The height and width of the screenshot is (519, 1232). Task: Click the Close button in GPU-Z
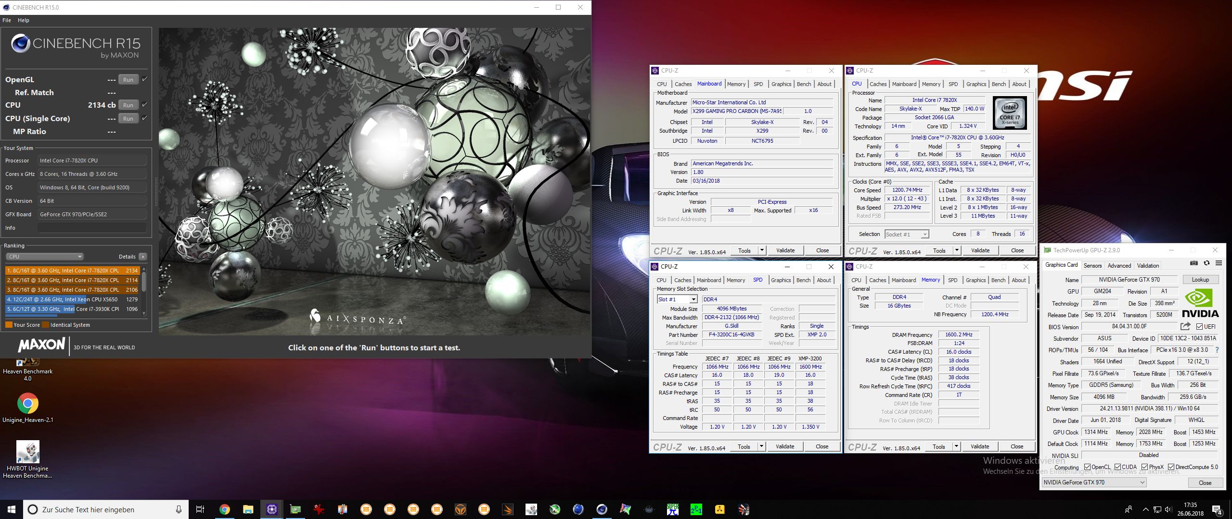pos(1205,482)
